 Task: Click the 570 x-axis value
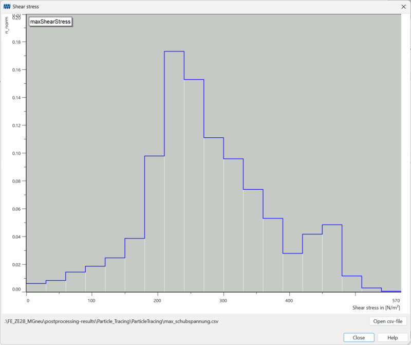(396, 301)
